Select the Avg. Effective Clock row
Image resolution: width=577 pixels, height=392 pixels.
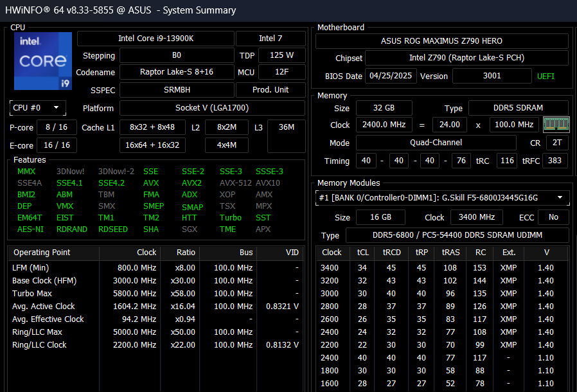tap(155, 319)
